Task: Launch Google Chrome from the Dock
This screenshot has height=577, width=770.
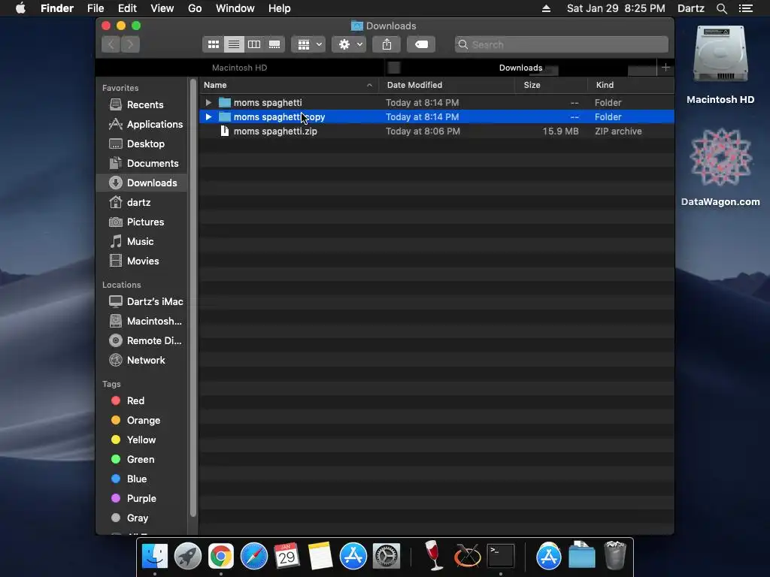Action: pos(221,557)
